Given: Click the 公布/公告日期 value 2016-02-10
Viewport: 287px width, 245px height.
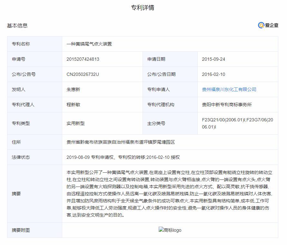Looking at the screenshot, I should coord(213,74).
